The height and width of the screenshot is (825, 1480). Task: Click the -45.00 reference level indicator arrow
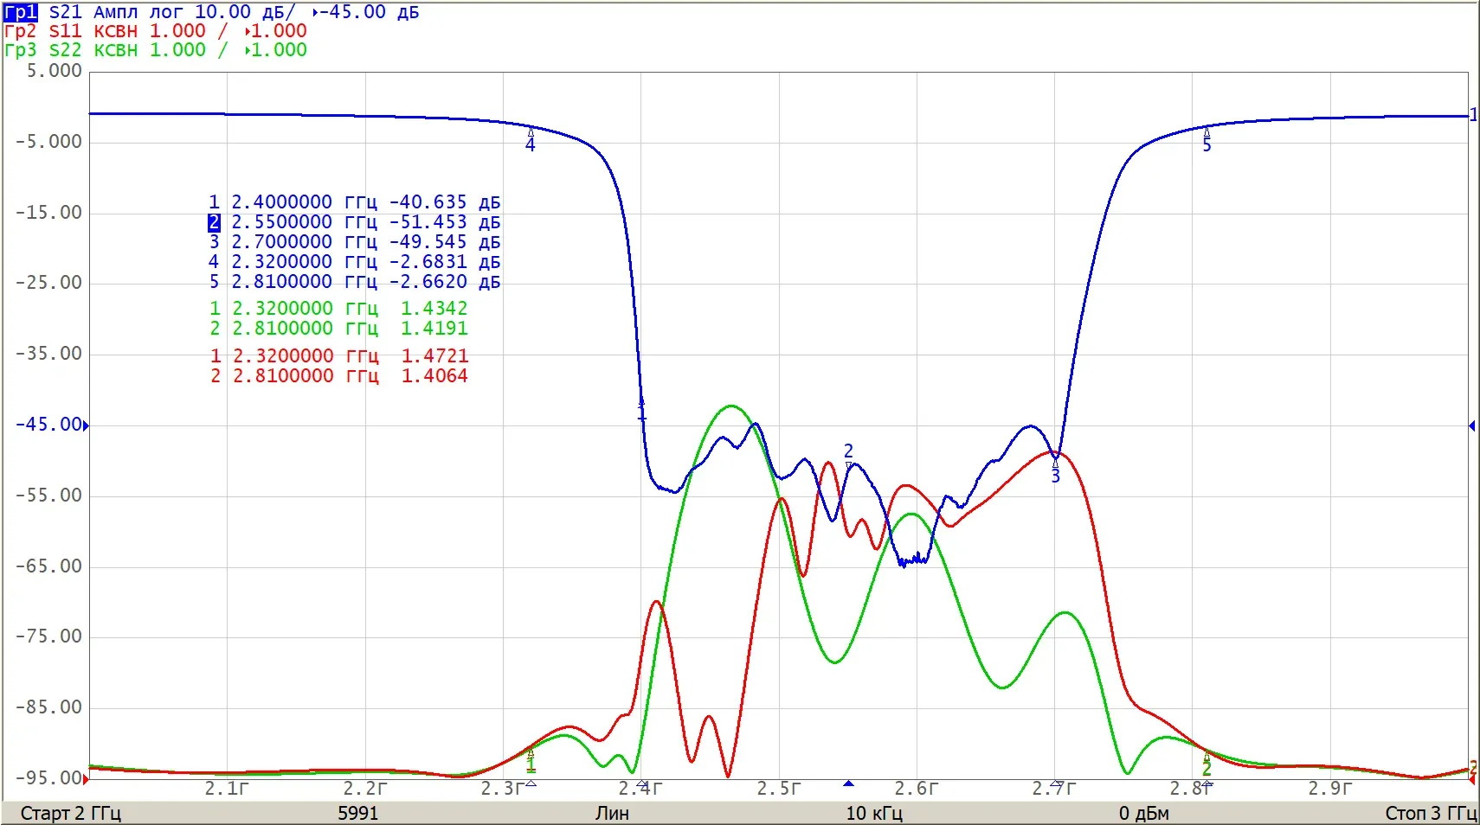(x=86, y=425)
